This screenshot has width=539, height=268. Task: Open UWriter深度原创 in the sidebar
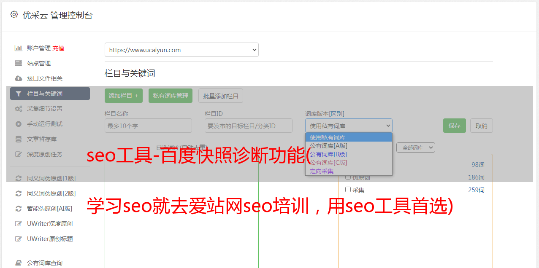[x=50, y=224]
